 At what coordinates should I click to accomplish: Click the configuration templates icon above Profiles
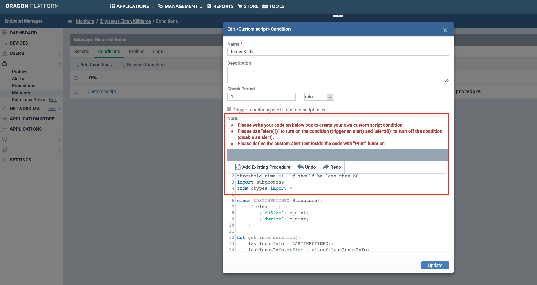pos(5,64)
